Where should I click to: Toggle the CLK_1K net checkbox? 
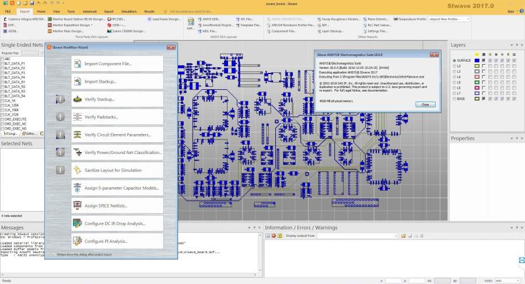point(2,100)
